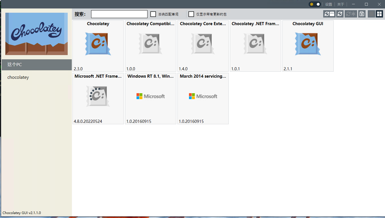Open the 设置 settings page

coord(329,4)
